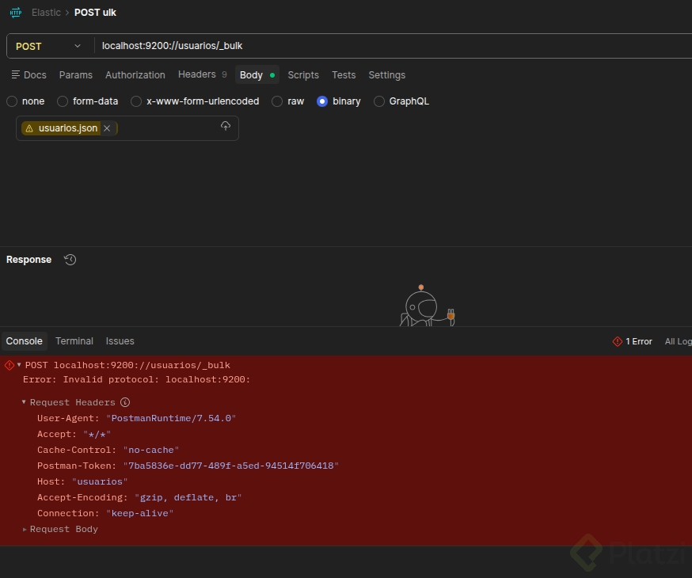This screenshot has height=578, width=692.
Task: Select the none body option
Action: coord(12,101)
